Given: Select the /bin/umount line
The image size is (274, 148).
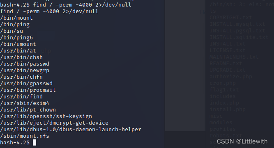Looking at the screenshot, I should coord(18,44).
